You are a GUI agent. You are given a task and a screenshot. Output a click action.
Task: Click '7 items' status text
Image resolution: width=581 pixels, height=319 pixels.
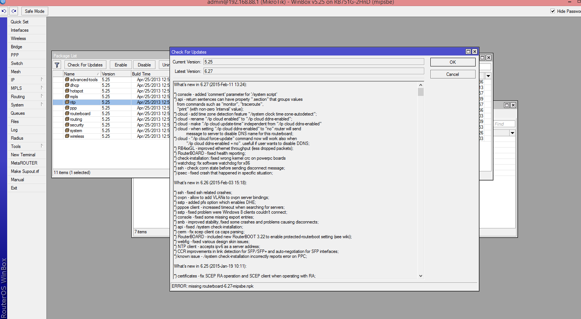[141, 232]
